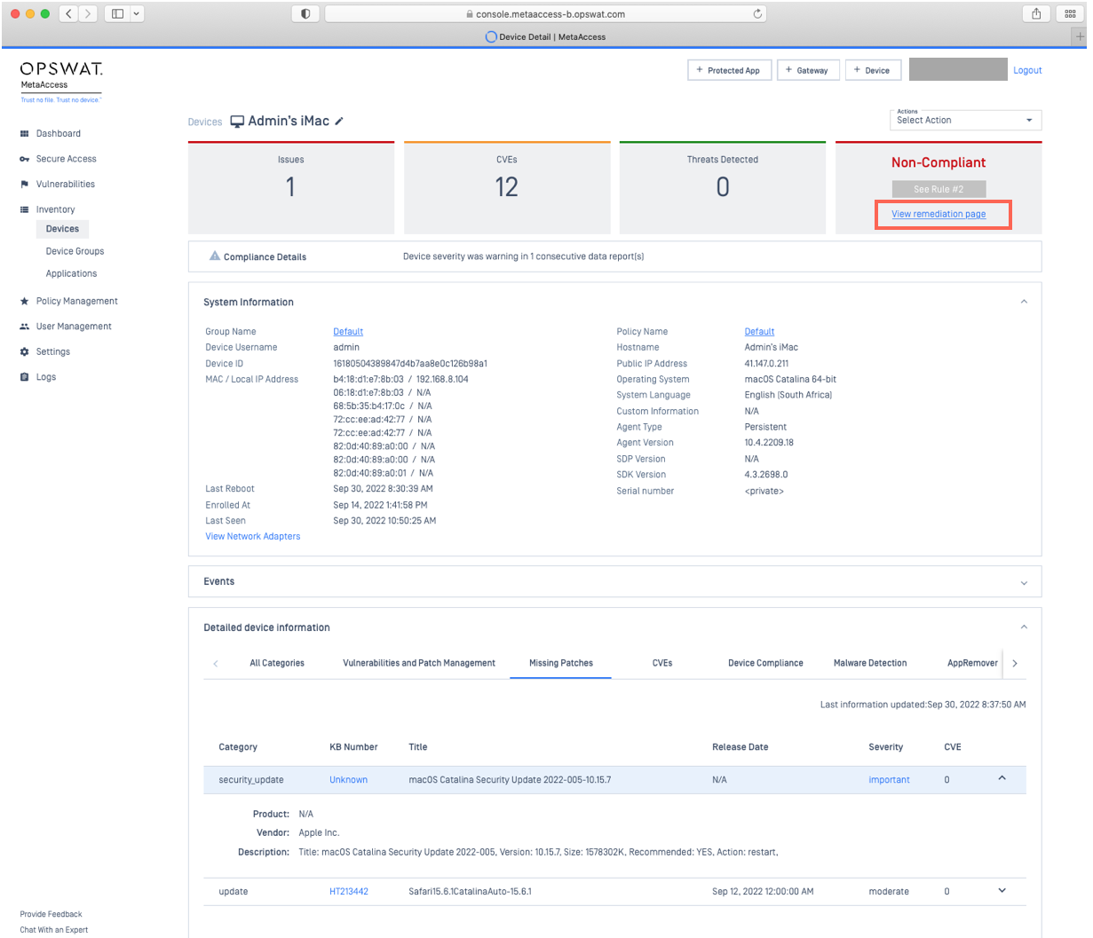Click the Devices breadcrumb link
Screen dimensions: 1093x938
205,122
